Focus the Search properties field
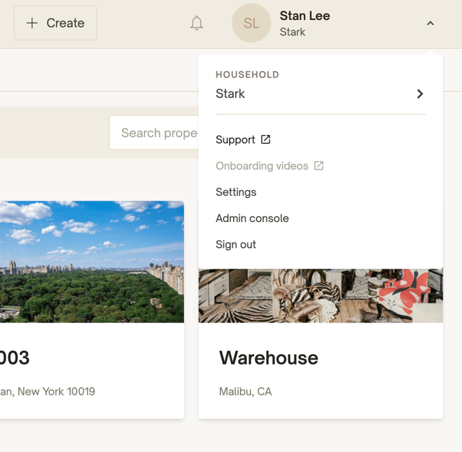 click(x=155, y=133)
